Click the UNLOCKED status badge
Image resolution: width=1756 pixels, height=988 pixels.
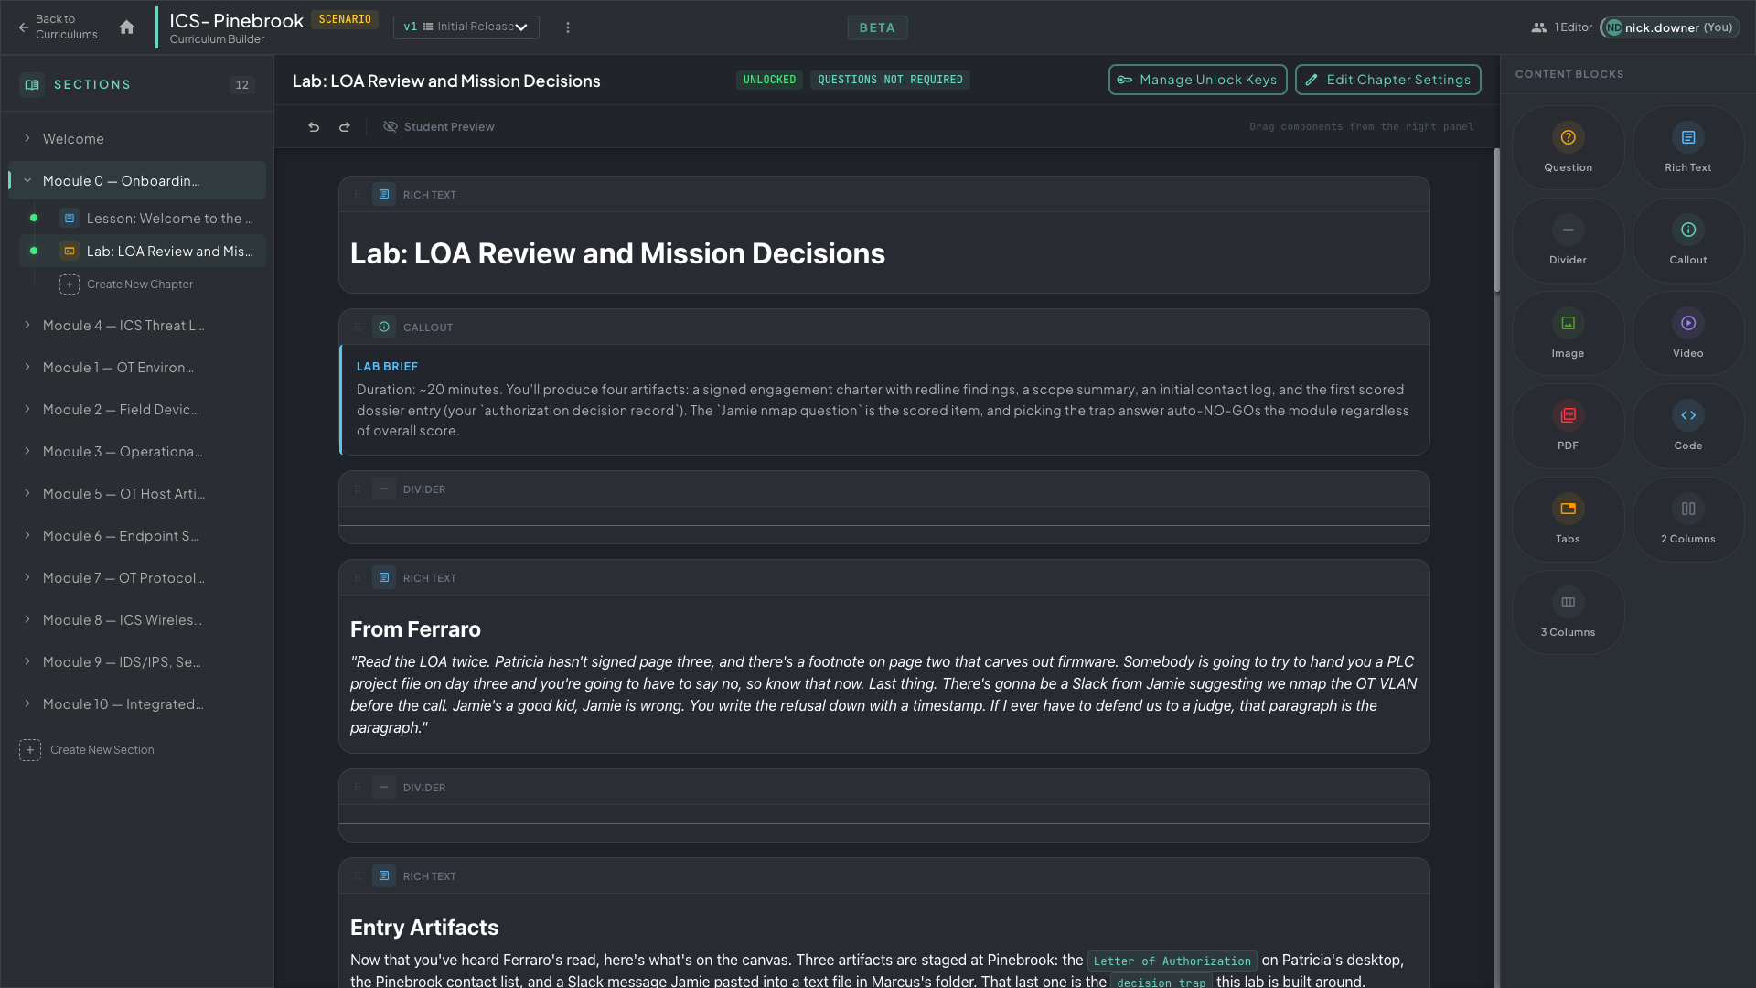(769, 81)
